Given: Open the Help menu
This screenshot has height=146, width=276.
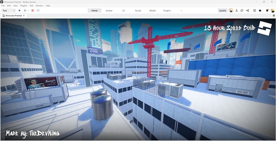Looking at the screenshot, I should 48,6.
